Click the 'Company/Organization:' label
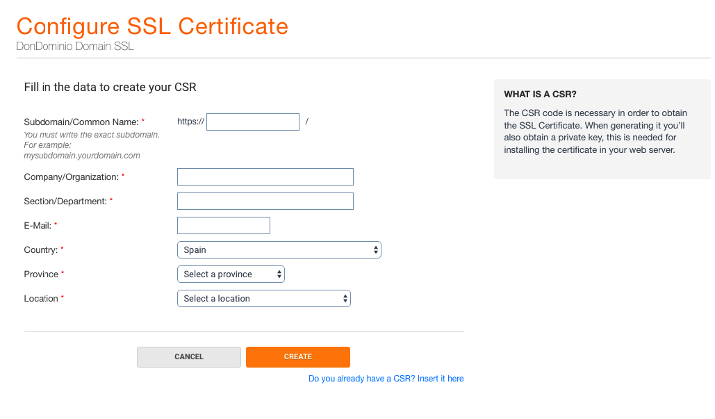This screenshot has height=419, width=715. 71,177
